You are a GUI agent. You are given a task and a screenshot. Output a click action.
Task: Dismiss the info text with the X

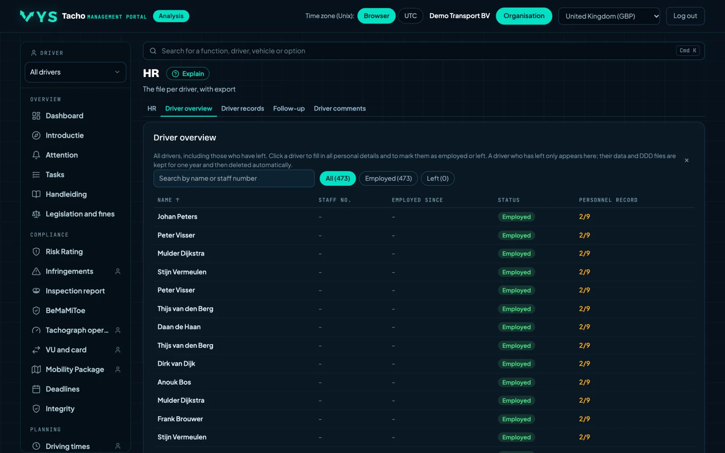(x=686, y=160)
